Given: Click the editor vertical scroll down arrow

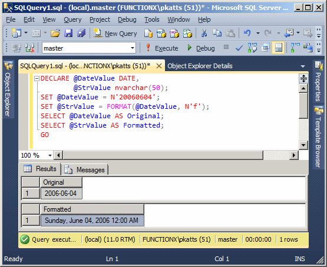Looking at the screenshot, I should point(303,145).
